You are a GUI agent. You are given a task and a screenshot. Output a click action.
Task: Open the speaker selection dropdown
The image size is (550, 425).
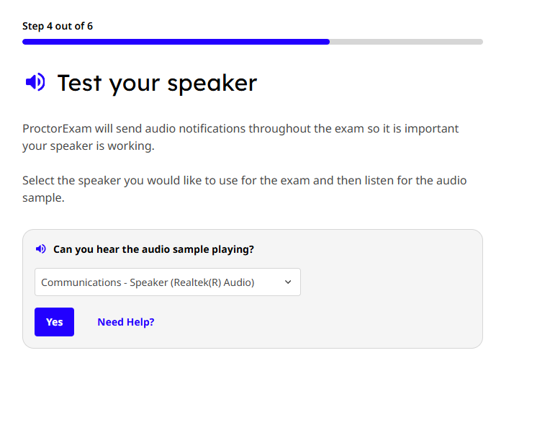pyautogui.click(x=167, y=282)
